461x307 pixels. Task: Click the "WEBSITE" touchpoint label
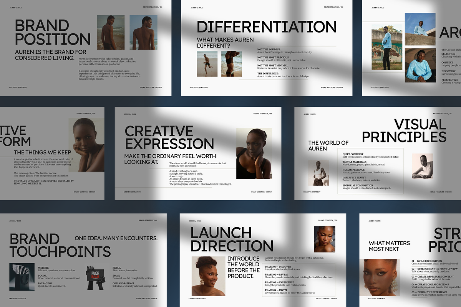[44, 267]
